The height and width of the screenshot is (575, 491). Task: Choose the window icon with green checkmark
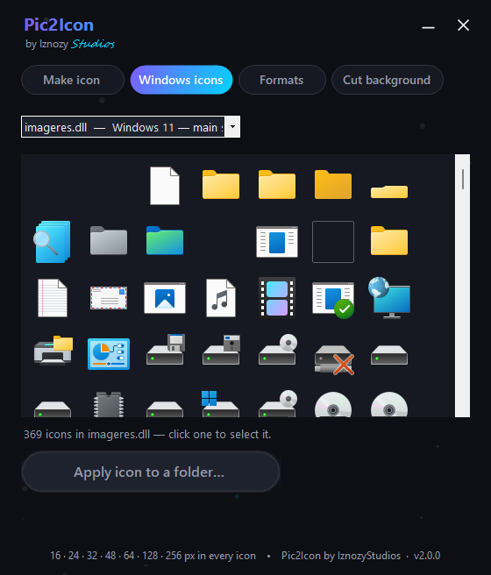coord(333,301)
